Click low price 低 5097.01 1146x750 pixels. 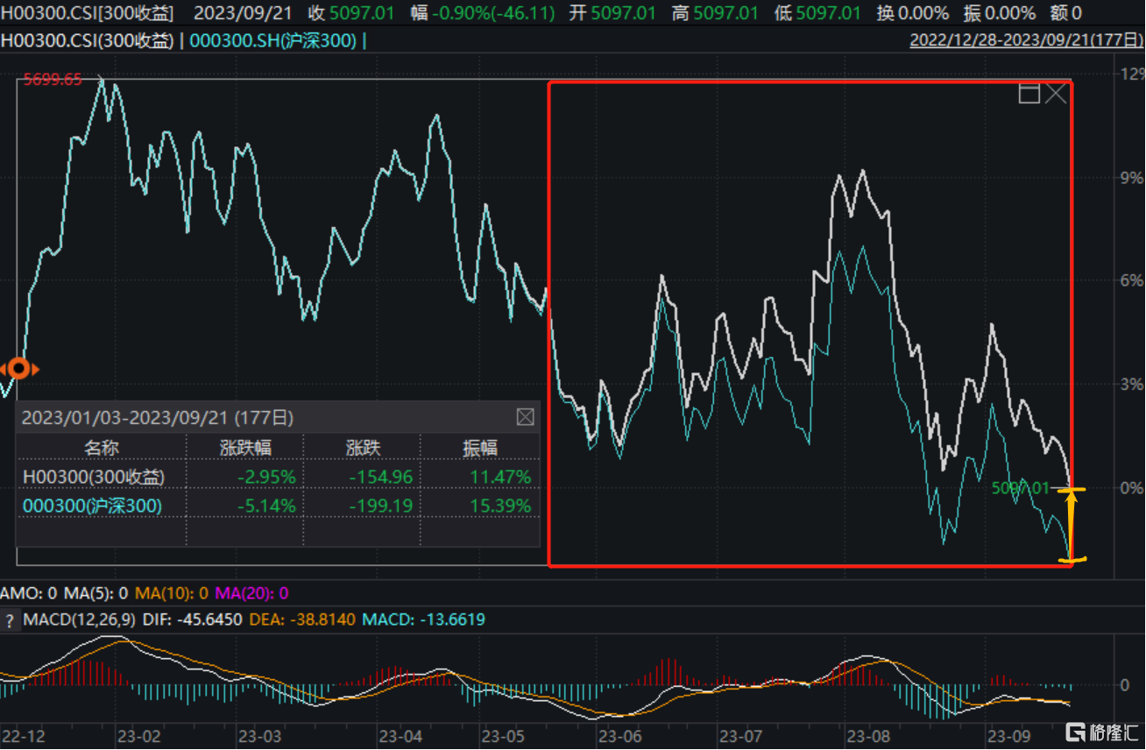pyautogui.click(x=818, y=12)
